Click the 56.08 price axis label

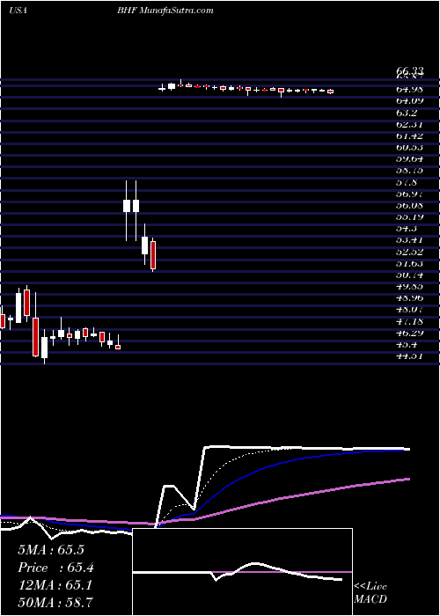click(410, 205)
